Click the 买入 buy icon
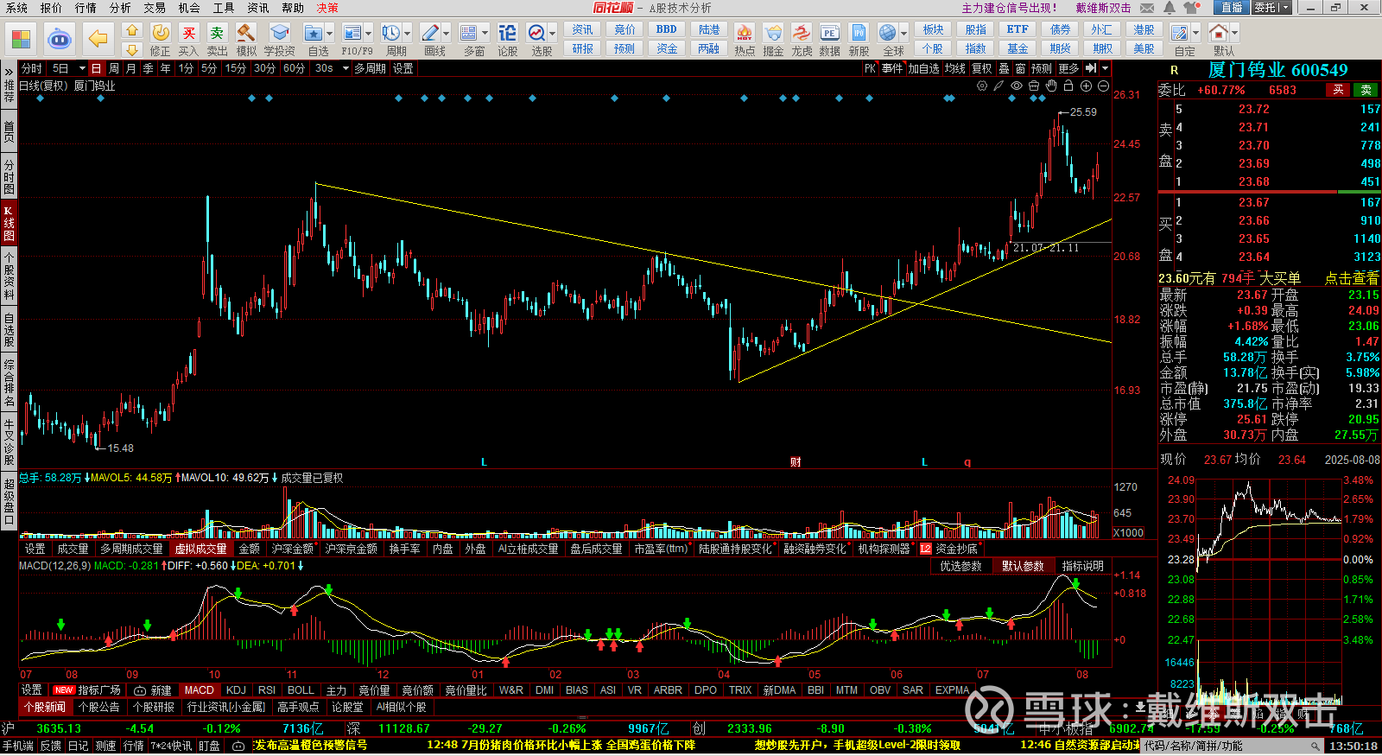 188,33
